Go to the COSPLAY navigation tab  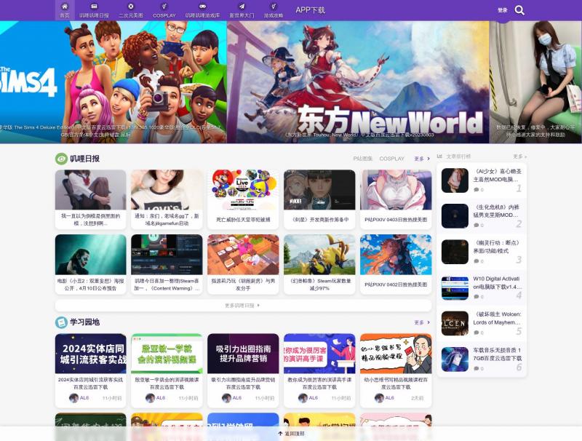click(x=164, y=10)
